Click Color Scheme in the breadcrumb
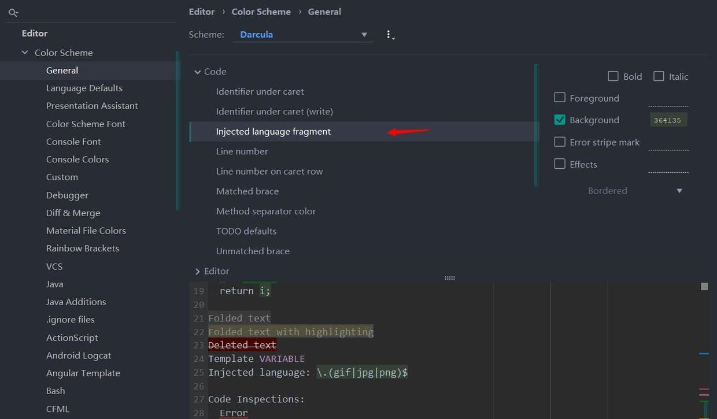The height and width of the screenshot is (419, 717). tap(261, 12)
